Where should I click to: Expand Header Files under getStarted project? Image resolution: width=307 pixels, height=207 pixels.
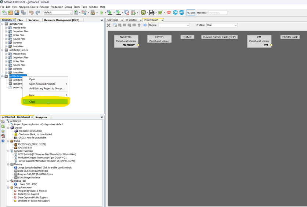(6, 28)
